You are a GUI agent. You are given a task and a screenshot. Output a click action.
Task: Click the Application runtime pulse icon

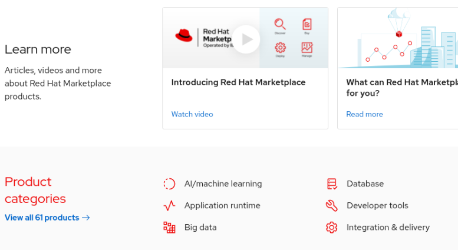[169, 206]
